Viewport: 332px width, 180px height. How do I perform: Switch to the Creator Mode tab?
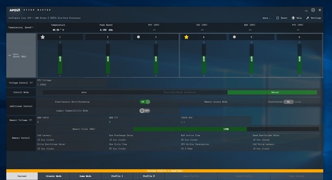click(54, 176)
